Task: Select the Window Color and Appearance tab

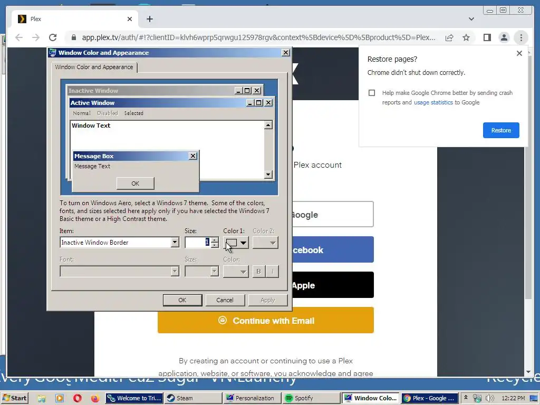Action: (94, 67)
